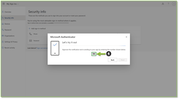Click the plus icon beside Add sign-in method
This screenshot has height=99, width=179.
pyautogui.click(x=29, y=29)
